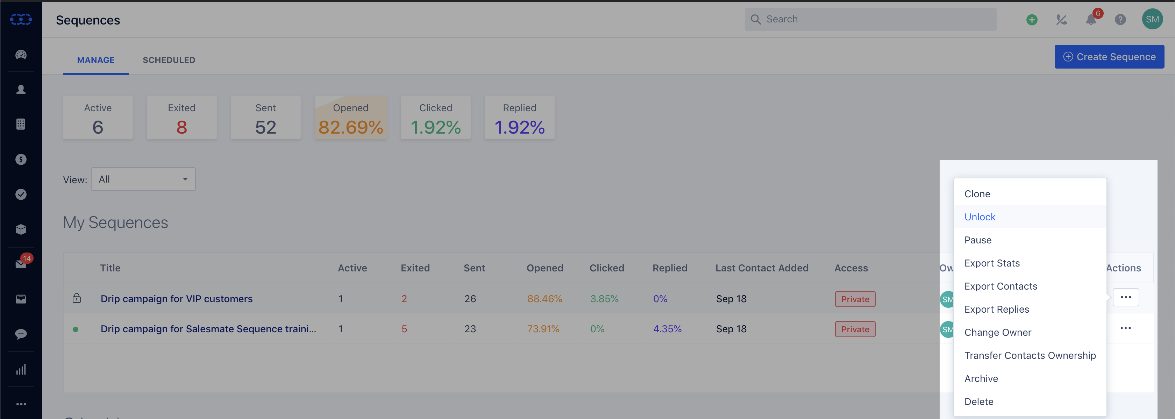Open notifications bell showing 6 alerts
The height and width of the screenshot is (419, 1175).
click(x=1091, y=19)
